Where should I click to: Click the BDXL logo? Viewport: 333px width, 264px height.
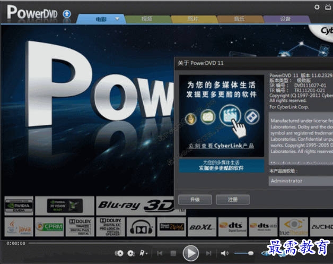202,227
